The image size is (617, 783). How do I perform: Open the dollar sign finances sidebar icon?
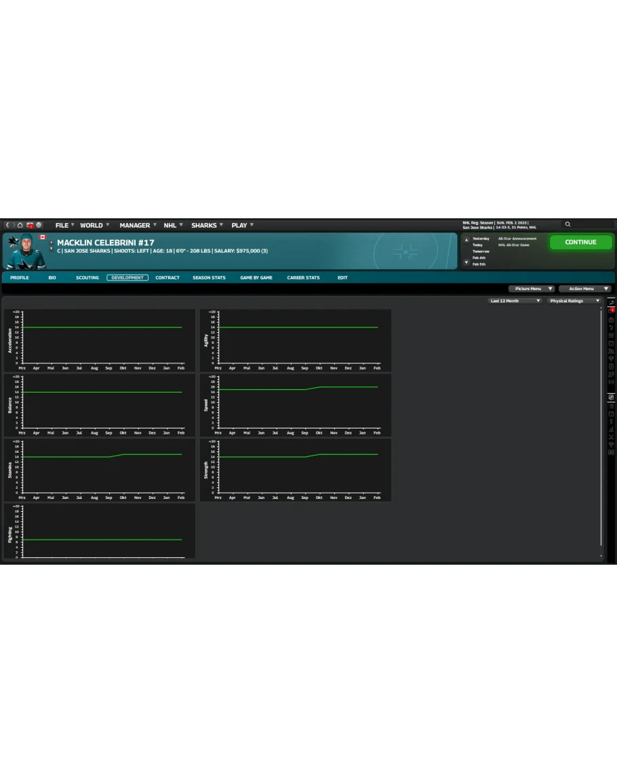[611, 421]
